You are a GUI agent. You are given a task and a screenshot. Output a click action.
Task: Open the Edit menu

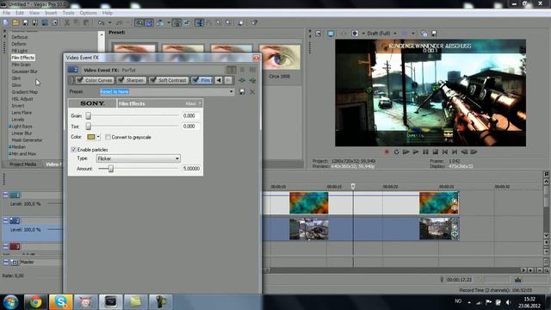[20, 13]
